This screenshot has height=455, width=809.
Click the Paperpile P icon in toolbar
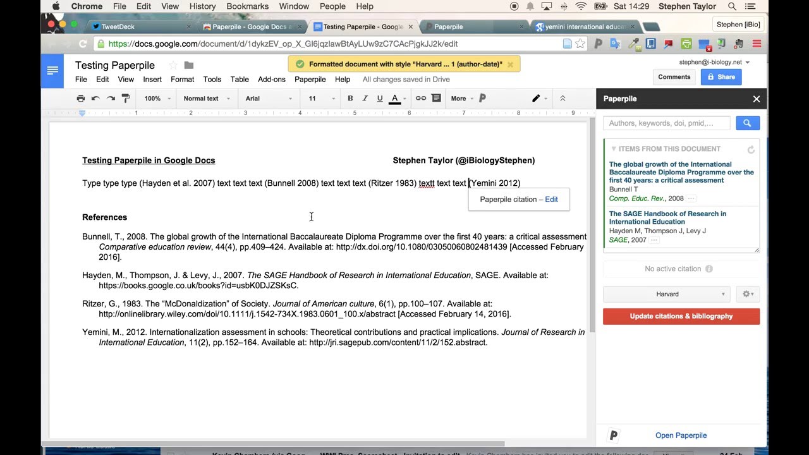pos(482,99)
